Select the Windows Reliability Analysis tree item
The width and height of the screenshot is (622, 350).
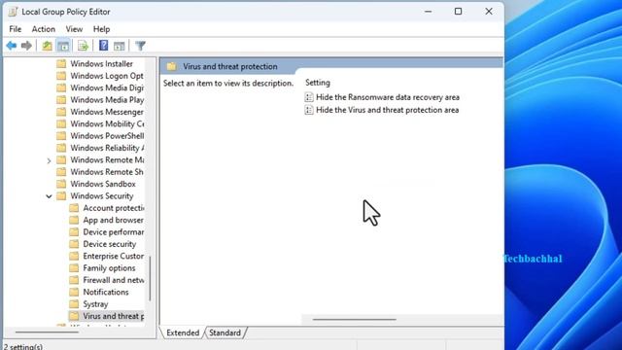point(107,148)
